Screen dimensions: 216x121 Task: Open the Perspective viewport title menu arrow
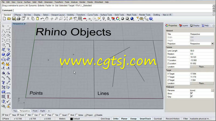point(25,24)
